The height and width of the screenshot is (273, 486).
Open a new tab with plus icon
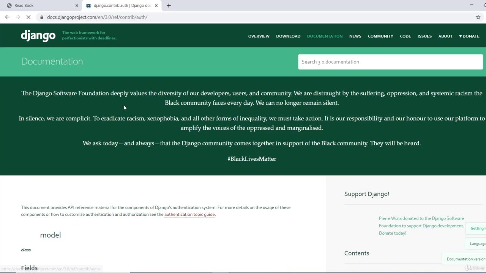[169, 6]
